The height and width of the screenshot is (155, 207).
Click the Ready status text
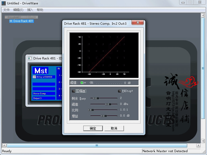point(7,151)
